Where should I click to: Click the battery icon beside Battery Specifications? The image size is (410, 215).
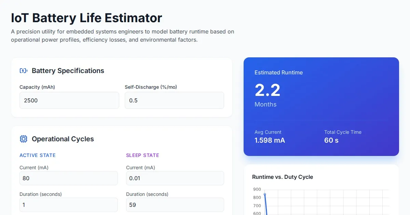point(23,71)
